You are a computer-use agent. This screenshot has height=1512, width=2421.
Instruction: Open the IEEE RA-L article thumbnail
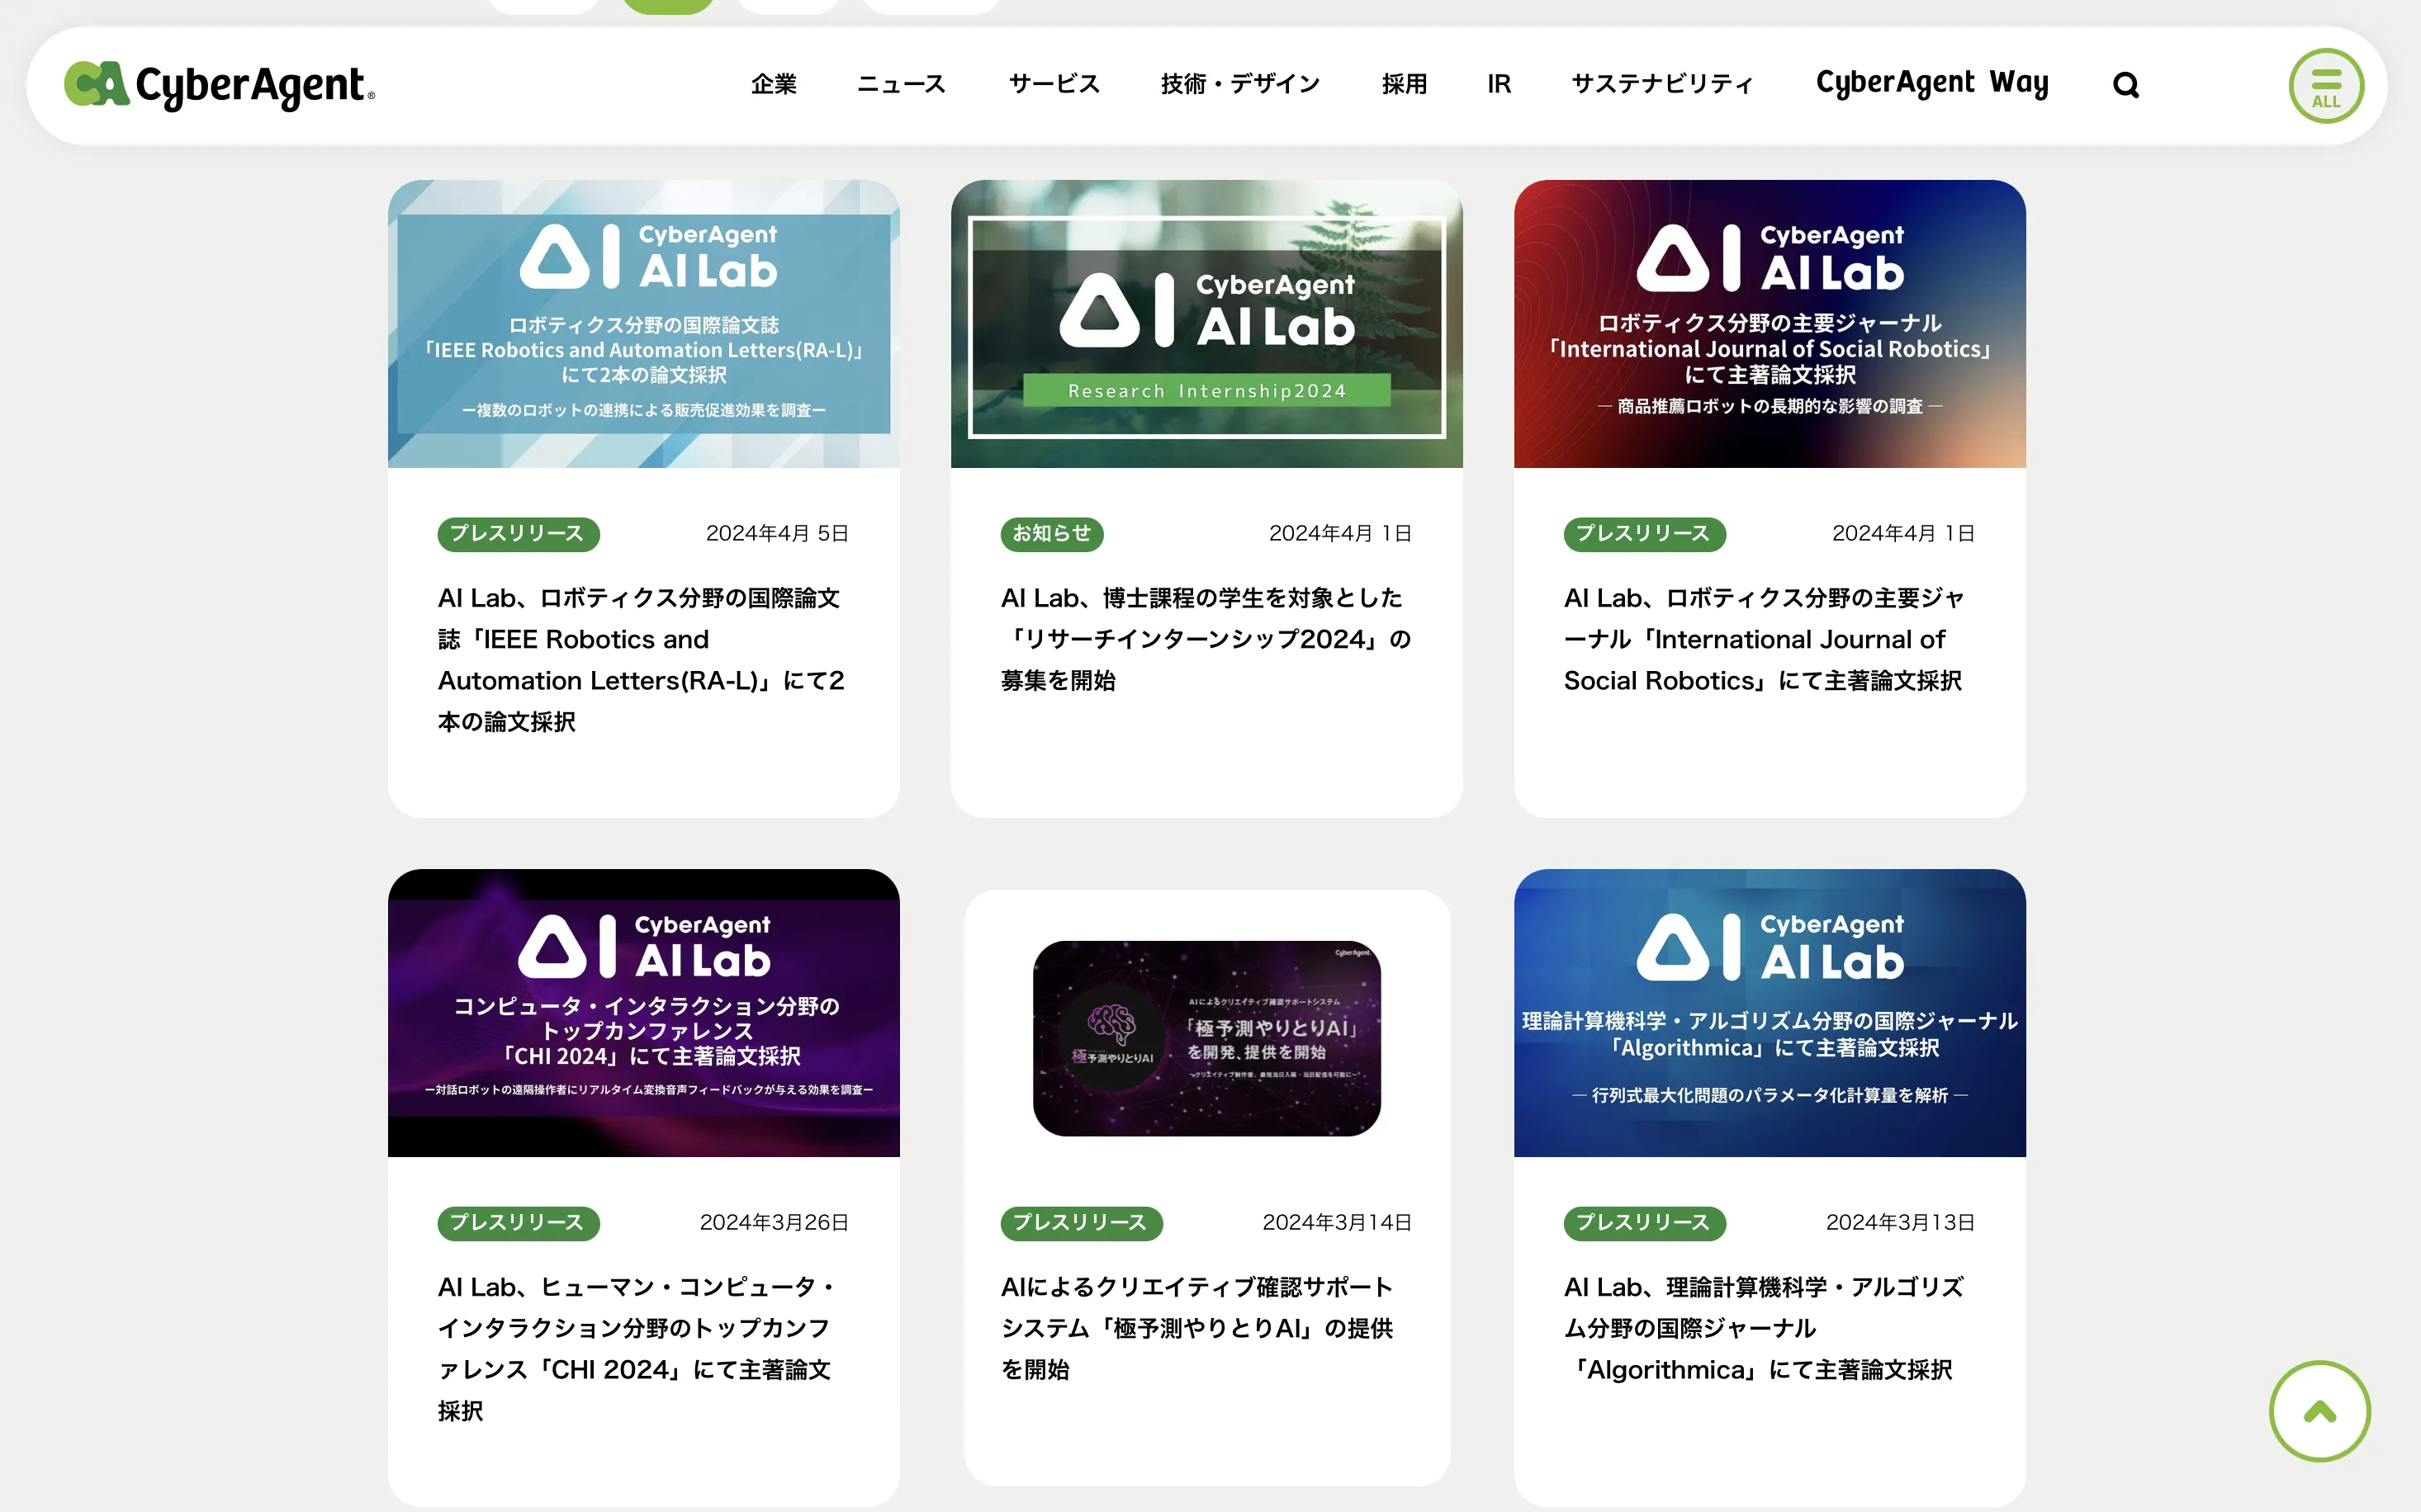click(643, 324)
